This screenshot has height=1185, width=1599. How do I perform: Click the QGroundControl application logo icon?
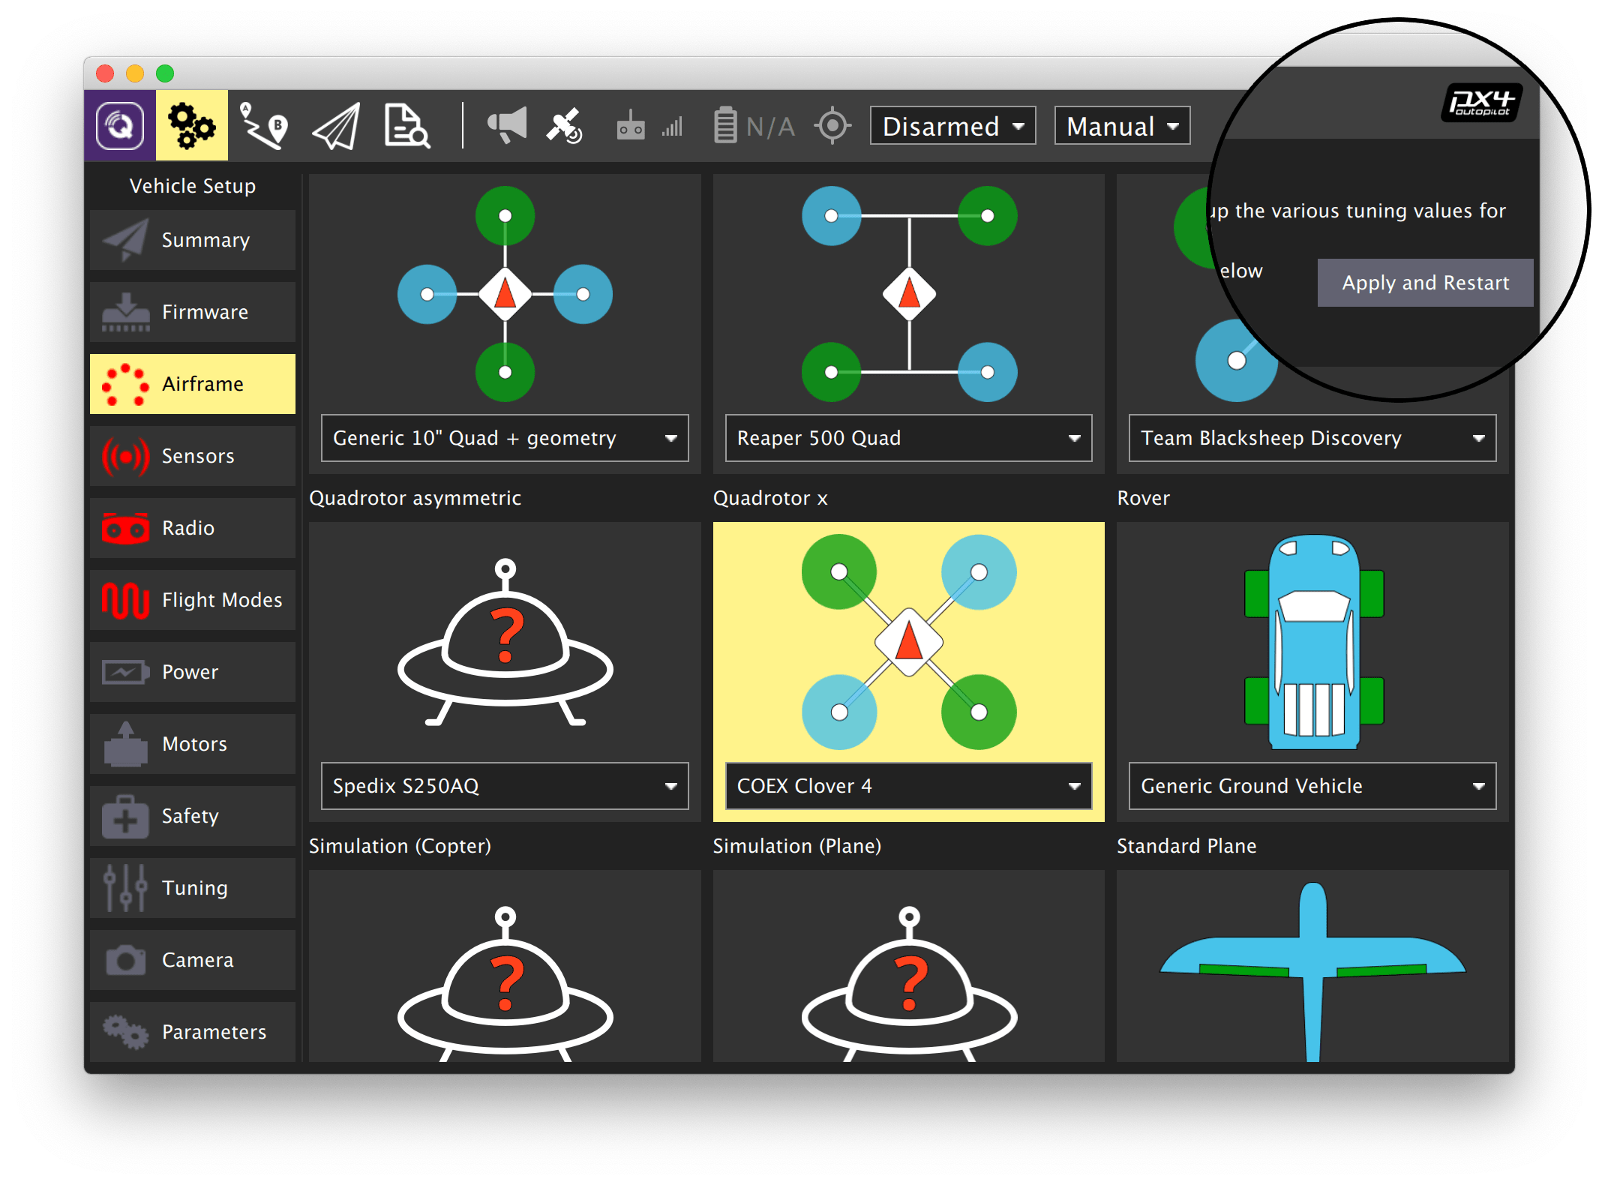120,125
